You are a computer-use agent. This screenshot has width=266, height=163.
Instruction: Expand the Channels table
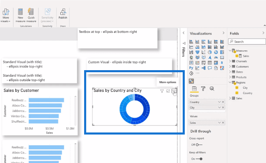pos(230,61)
